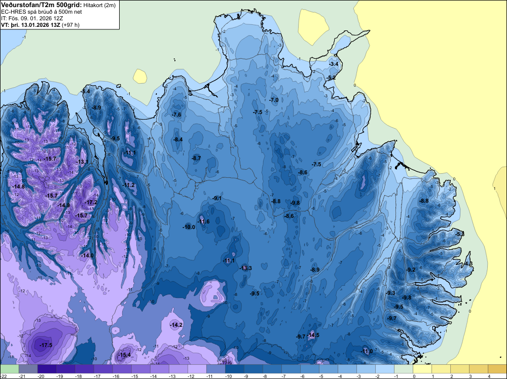Click the -14.5 temperature label
Image resolution: width=507 pixels, height=379 pixels.
click(x=313, y=335)
